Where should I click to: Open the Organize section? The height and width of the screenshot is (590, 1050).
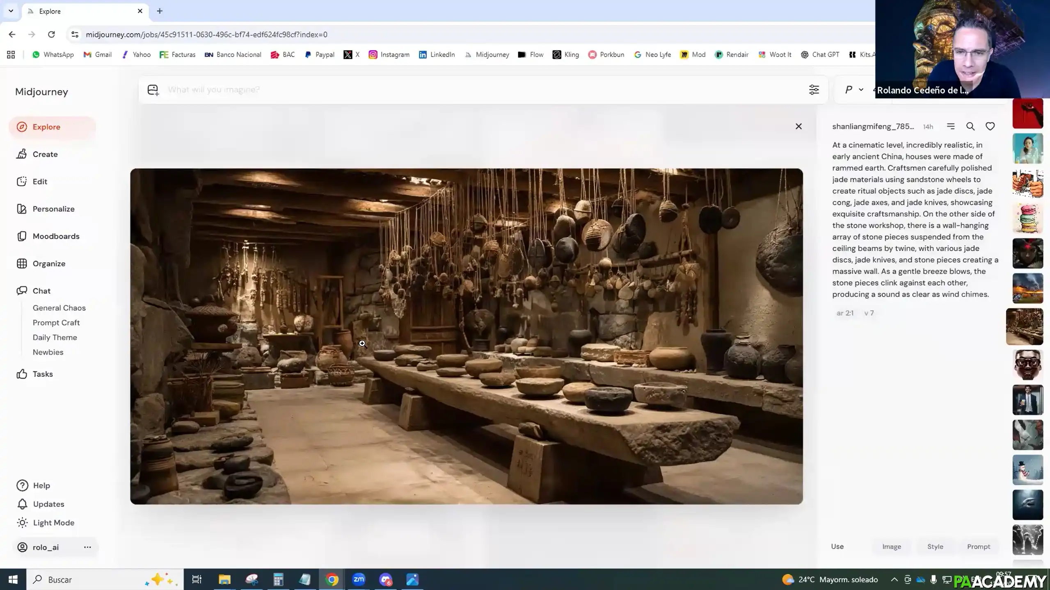(48, 264)
